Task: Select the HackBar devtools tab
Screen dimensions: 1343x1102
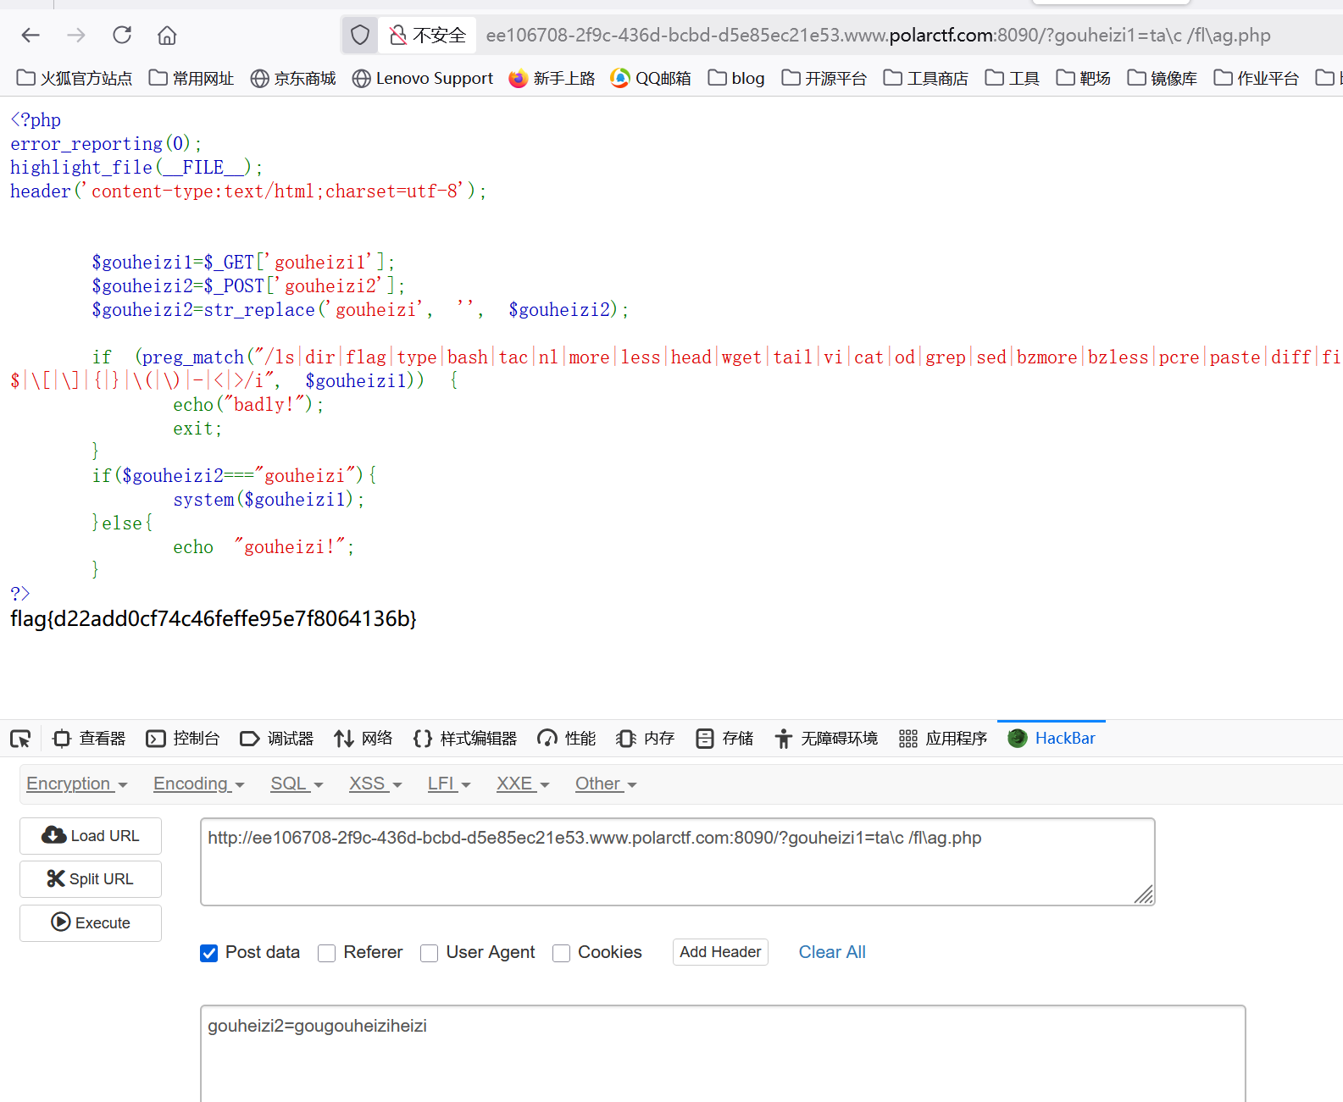Action: tap(1052, 739)
